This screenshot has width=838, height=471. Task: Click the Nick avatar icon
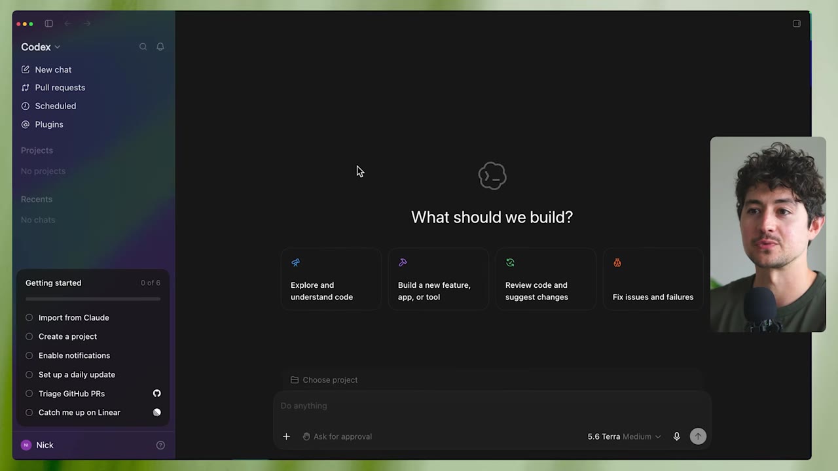[26, 445]
